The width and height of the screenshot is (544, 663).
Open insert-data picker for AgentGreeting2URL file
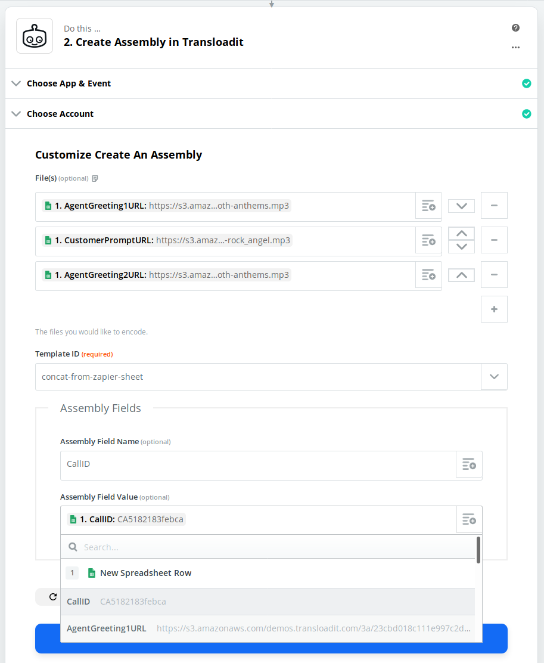tap(428, 275)
